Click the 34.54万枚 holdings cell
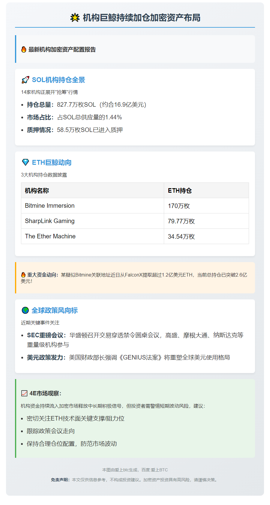 pyautogui.click(x=206, y=236)
